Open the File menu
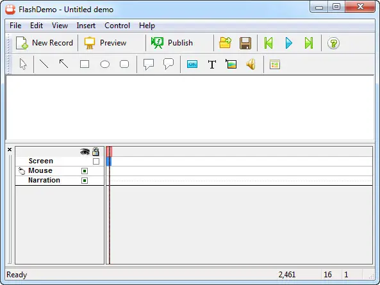 click(x=15, y=26)
